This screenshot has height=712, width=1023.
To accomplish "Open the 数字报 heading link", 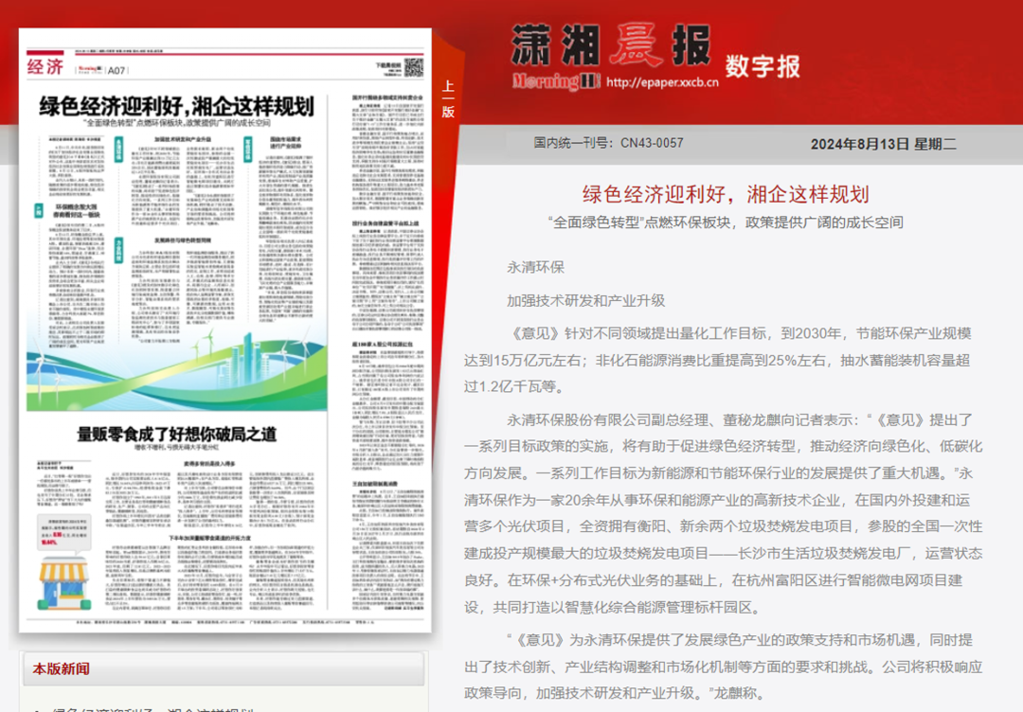I will (763, 66).
